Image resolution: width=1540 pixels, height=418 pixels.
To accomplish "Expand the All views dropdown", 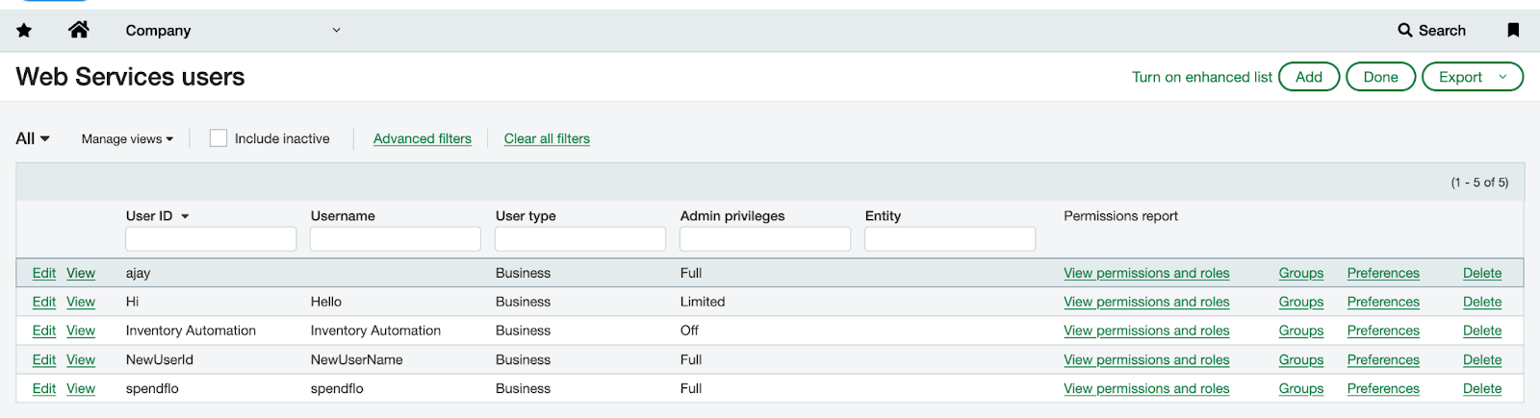I will (x=33, y=138).
